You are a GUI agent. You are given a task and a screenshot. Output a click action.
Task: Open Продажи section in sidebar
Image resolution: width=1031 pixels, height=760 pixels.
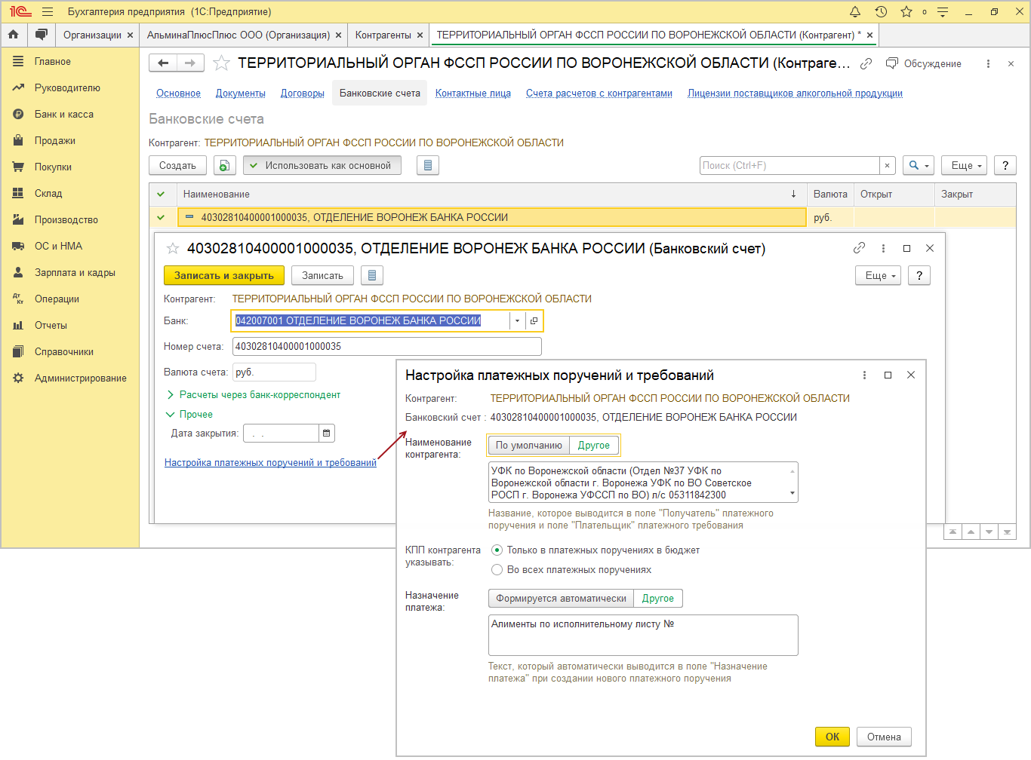55,141
